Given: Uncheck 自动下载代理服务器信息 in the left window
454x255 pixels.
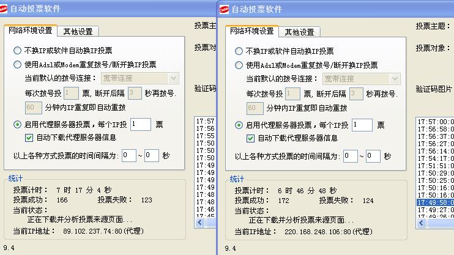Looking at the screenshot, I should pos(29,138).
